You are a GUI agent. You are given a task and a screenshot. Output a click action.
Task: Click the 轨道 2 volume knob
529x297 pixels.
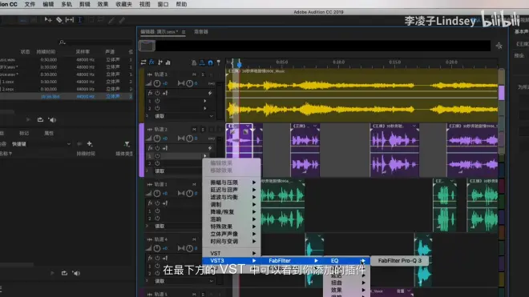pyautogui.click(x=157, y=138)
